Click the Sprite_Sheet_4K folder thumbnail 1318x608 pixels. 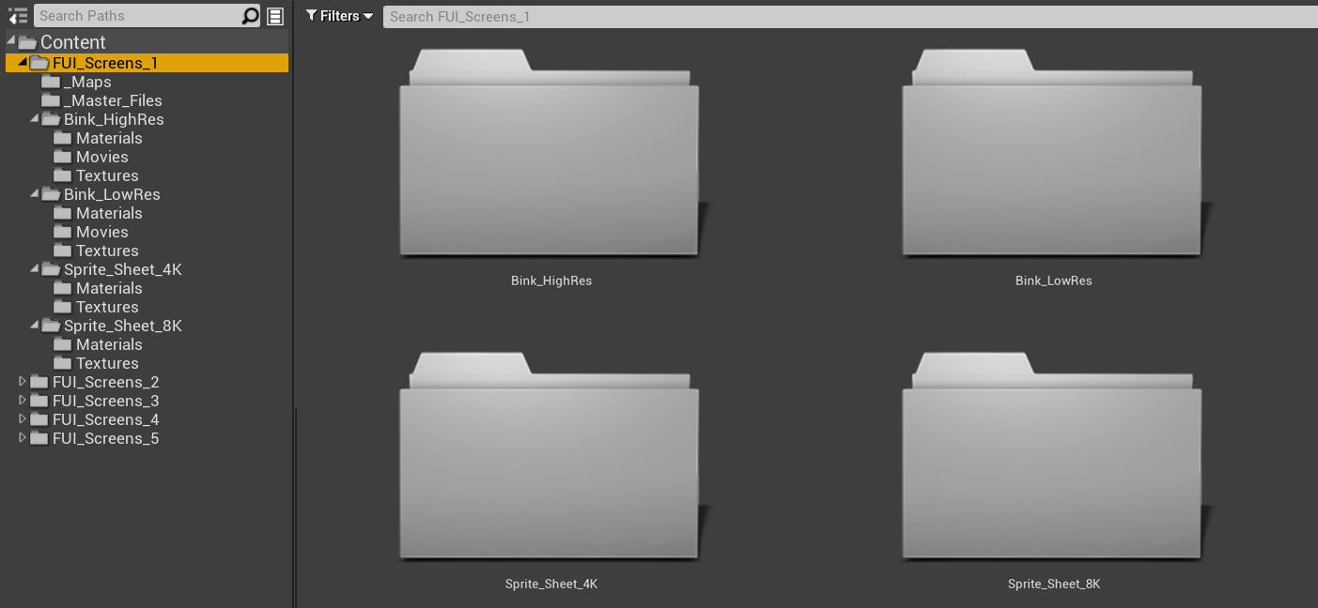550,469
